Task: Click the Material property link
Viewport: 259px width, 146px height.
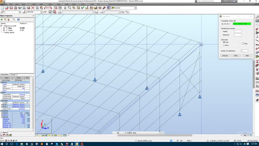Action: click(5, 117)
